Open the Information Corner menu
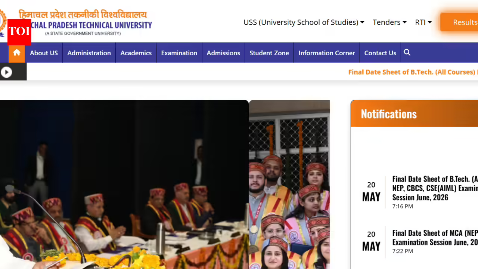This screenshot has width=478, height=269. (327, 53)
